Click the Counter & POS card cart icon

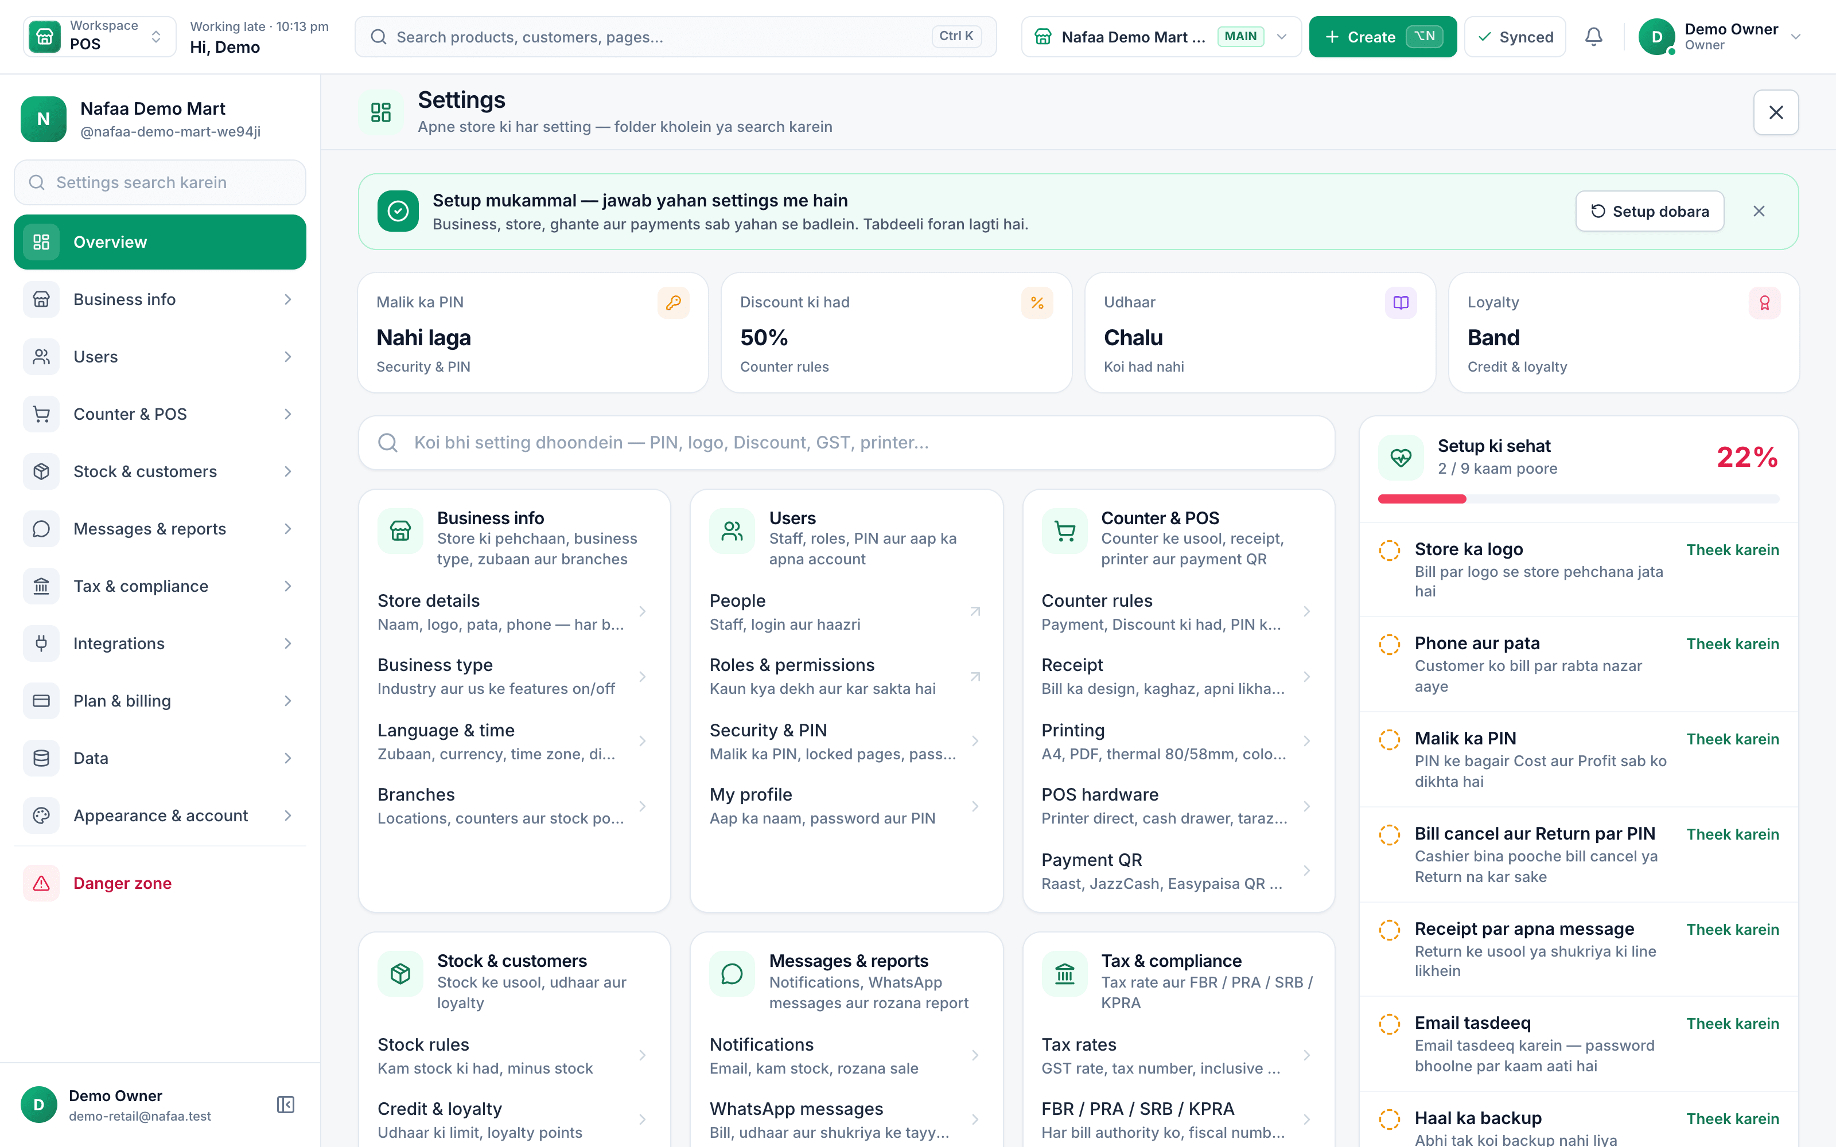[1064, 530]
